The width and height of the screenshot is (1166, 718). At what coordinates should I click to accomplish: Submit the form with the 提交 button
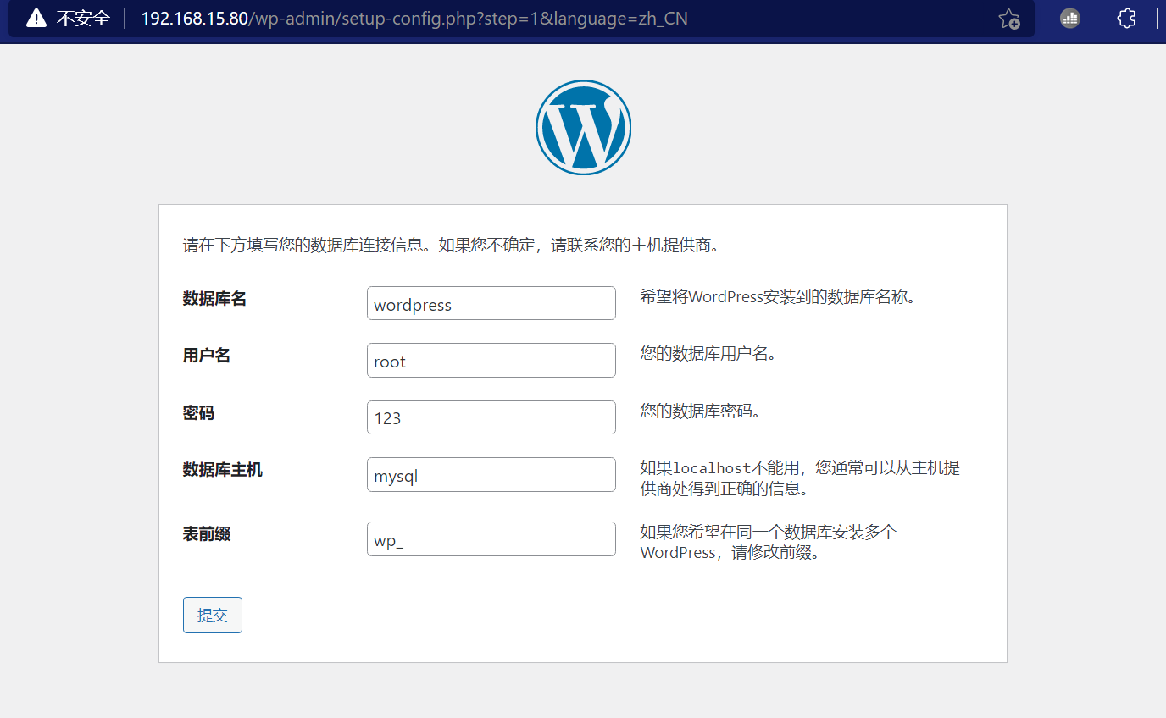pos(213,616)
